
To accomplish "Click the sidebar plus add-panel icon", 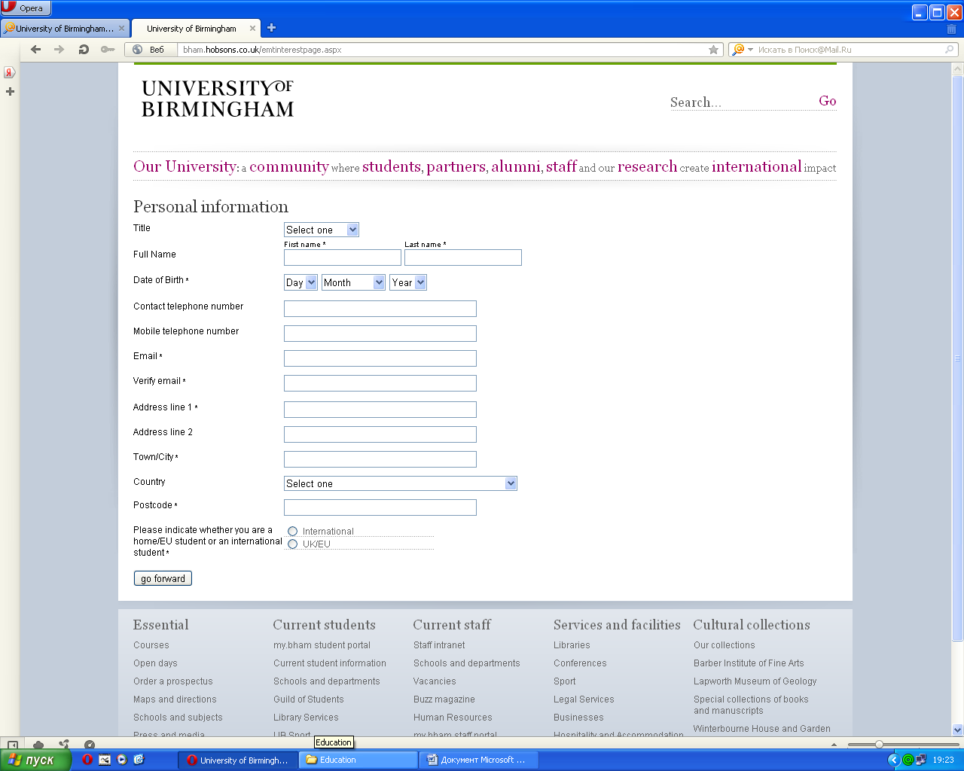I will (10, 91).
